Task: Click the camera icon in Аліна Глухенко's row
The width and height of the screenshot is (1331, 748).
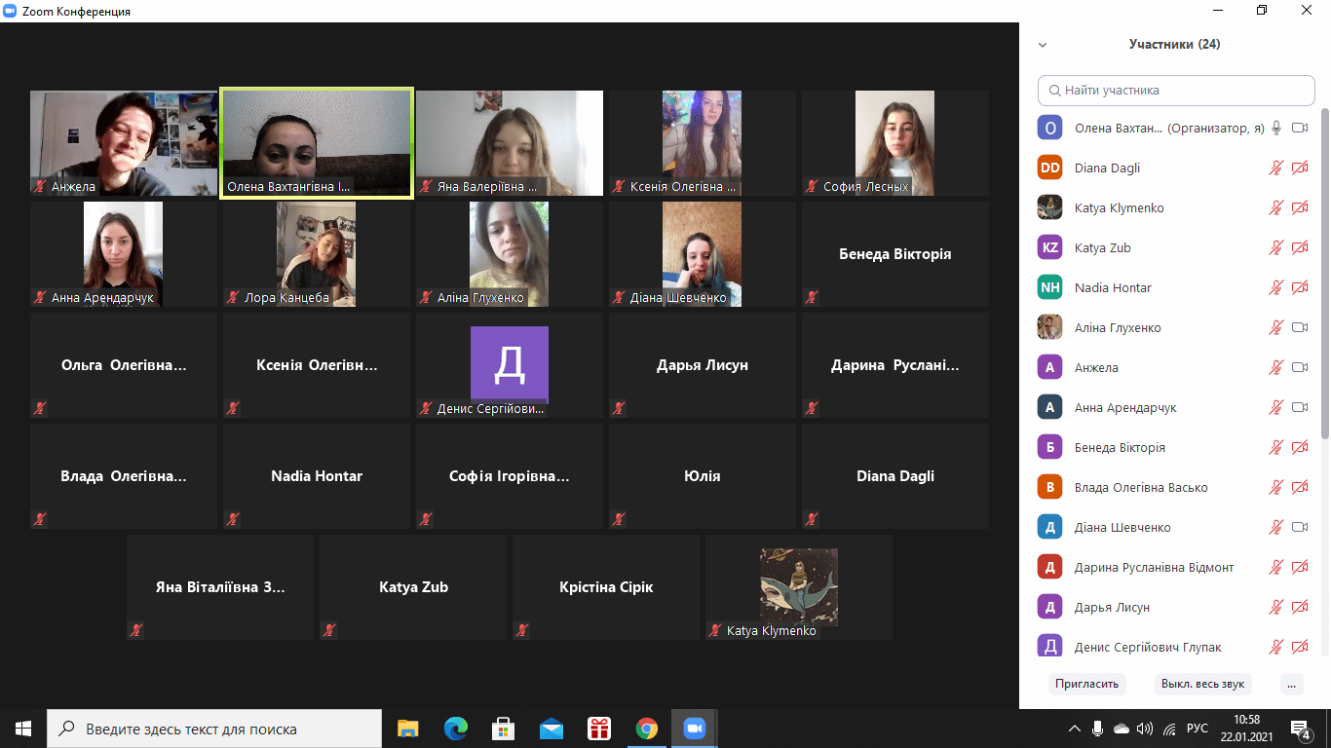Action: click(1300, 327)
